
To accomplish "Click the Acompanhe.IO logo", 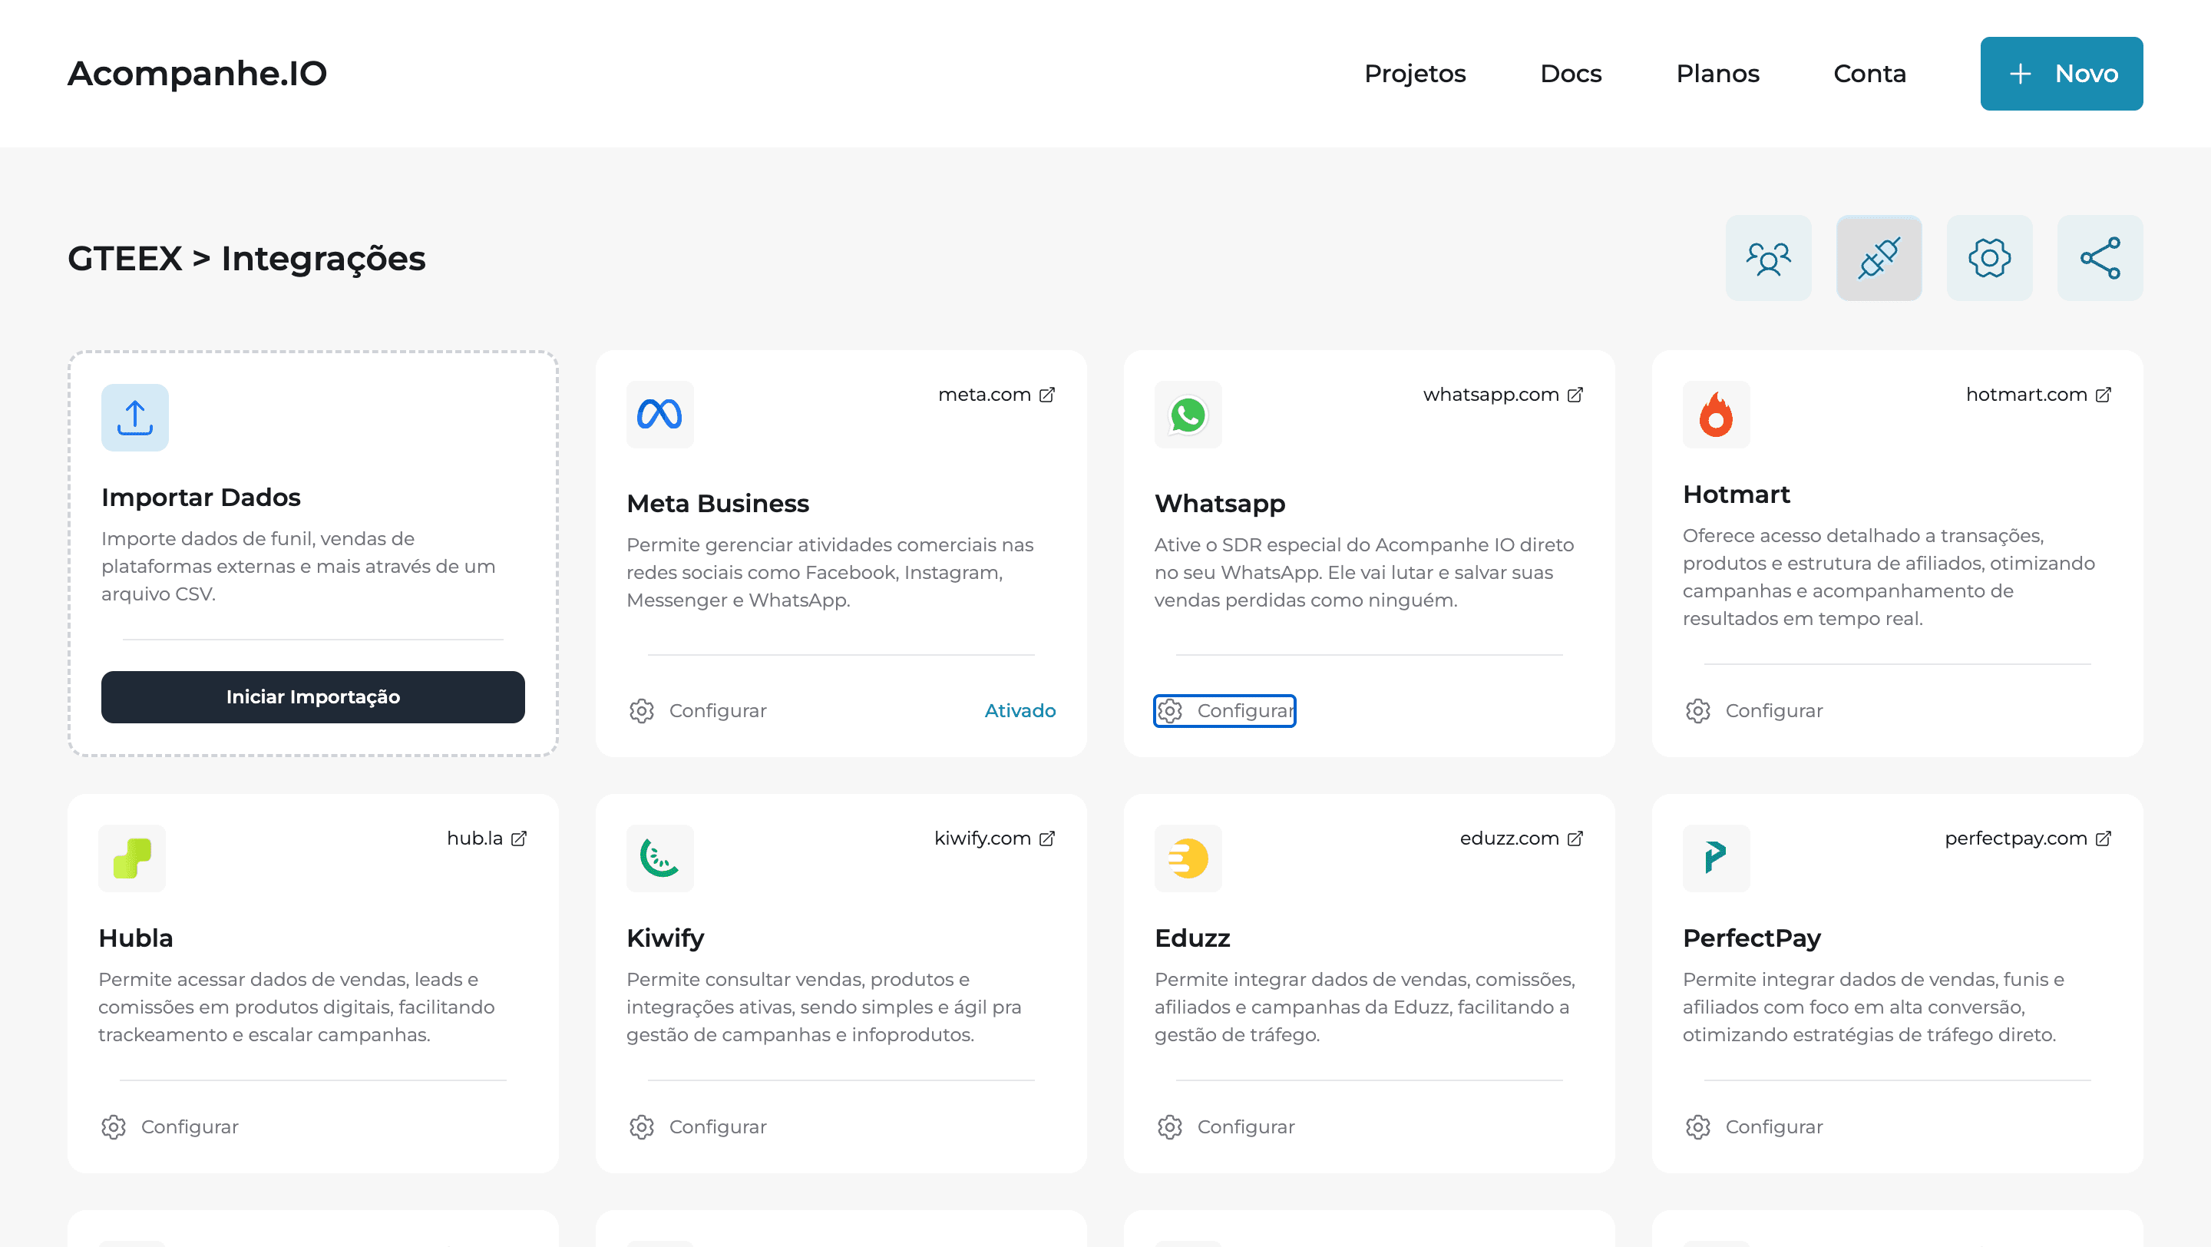I will (197, 74).
